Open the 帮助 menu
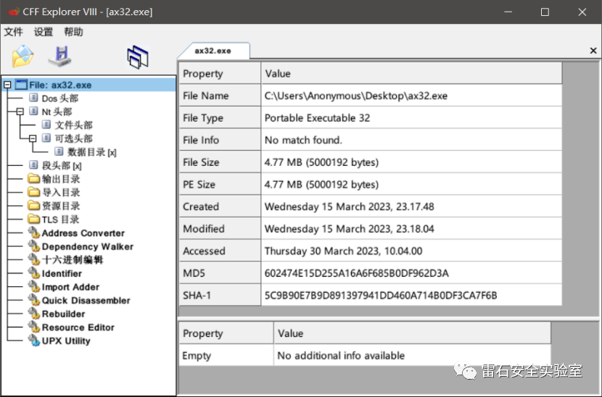The height and width of the screenshot is (397, 602). pyautogui.click(x=73, y=32)
